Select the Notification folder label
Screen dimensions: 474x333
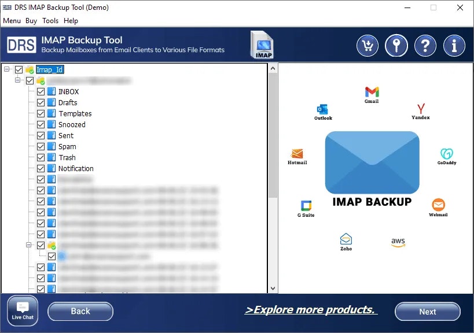click(76, 168)
